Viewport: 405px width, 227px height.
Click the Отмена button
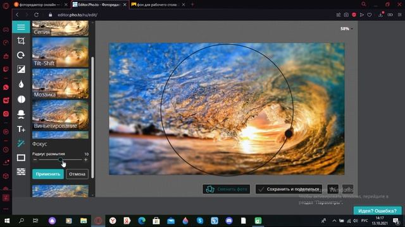(77, 174)
